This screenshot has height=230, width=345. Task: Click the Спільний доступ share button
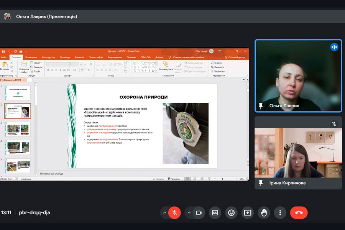tap(235, 57)
